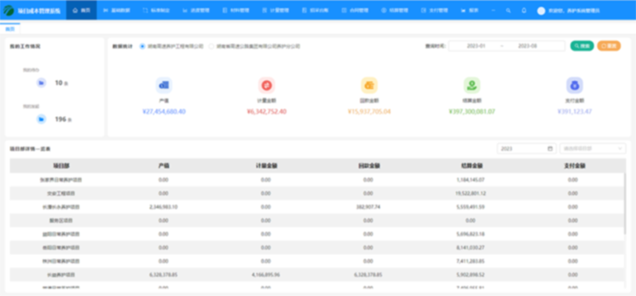Click the 8,141,030.27 table cell
The height and width of the screenshot is (296, 636).
471,248
